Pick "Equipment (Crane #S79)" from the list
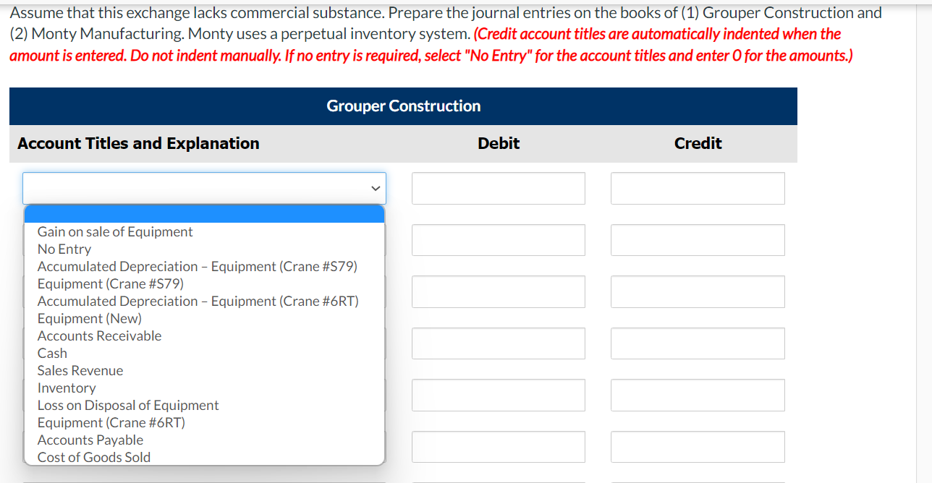 point(109,283)
